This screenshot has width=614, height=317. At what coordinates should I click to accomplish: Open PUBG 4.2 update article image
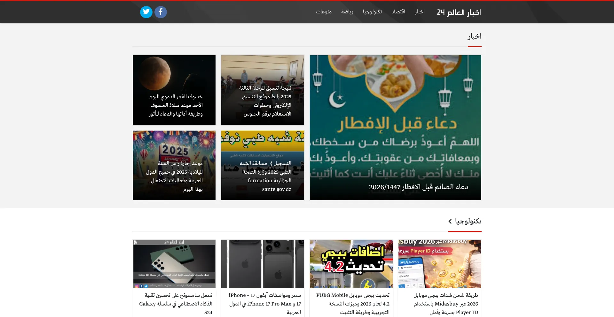pyautogui.click(x=351, y=264)
